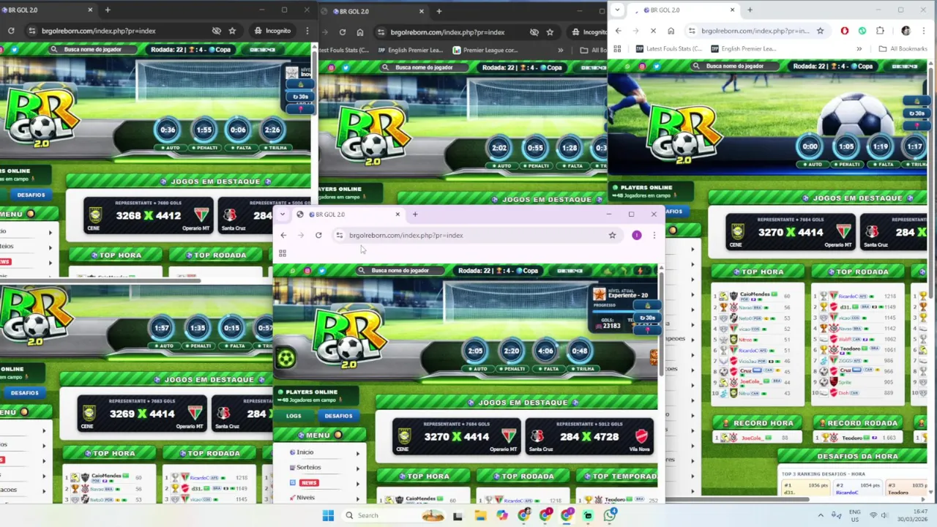937x527 pixels.
Task: Click eye-slash tracking icon in top-left window
Action: [216, 31]
